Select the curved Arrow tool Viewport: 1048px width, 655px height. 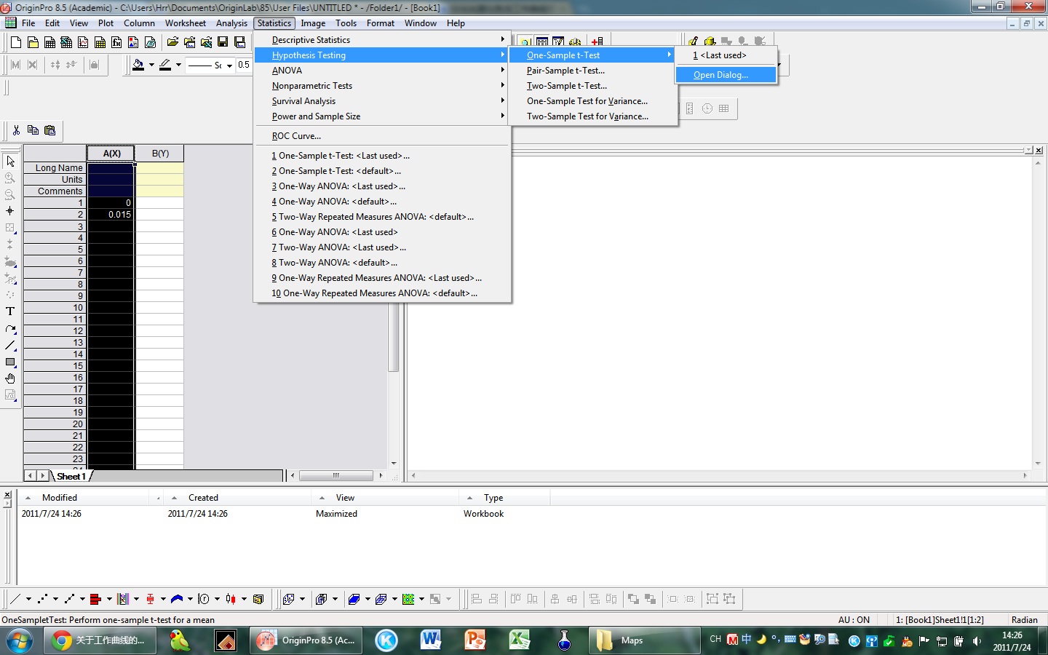point(10,329)
